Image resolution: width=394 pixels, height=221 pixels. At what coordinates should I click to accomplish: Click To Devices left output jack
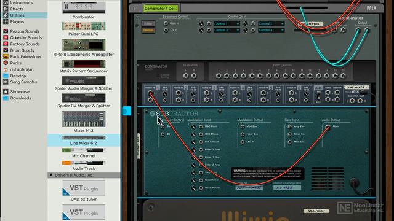(186, 76)
